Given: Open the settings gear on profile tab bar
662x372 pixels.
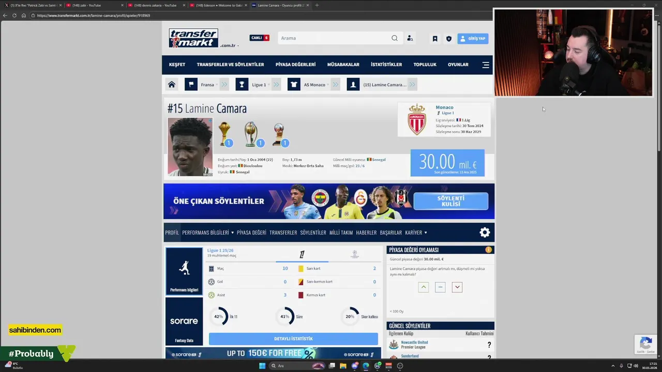Looking at the screenshot, I should point(485,233).
